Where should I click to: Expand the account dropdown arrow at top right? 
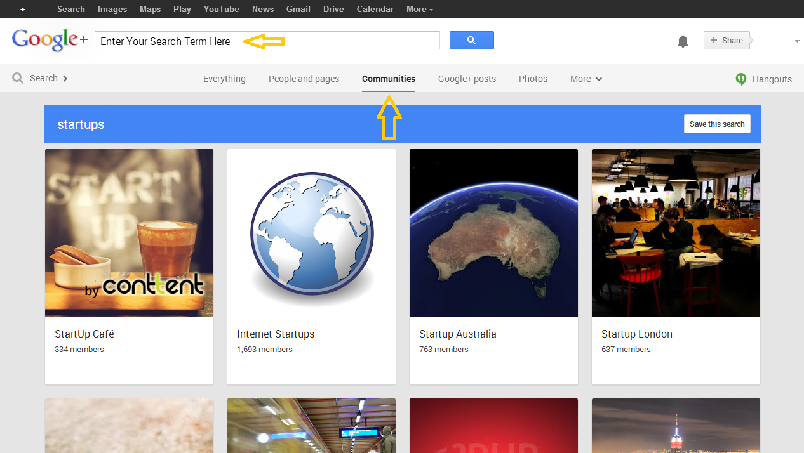point(797,41)
